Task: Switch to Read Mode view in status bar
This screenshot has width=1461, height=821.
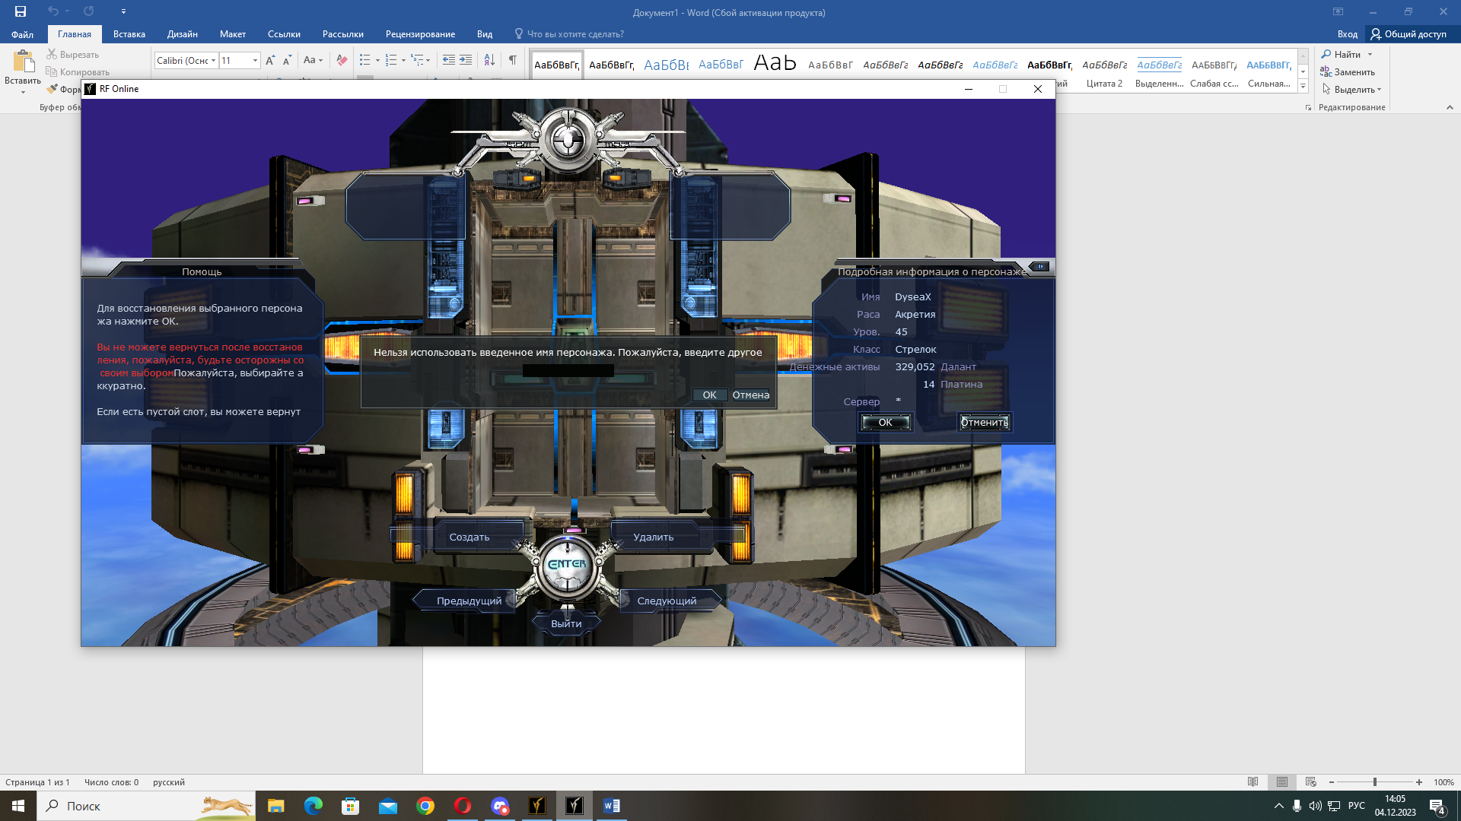Action: (1253, 782)
